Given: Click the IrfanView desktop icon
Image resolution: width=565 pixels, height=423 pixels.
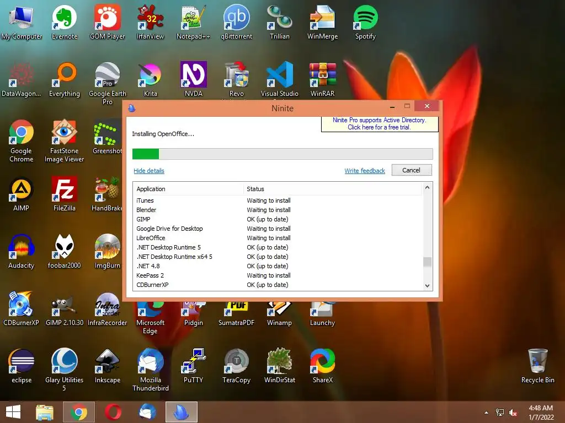Looking at the screenshot, I should tap(150, 22).
